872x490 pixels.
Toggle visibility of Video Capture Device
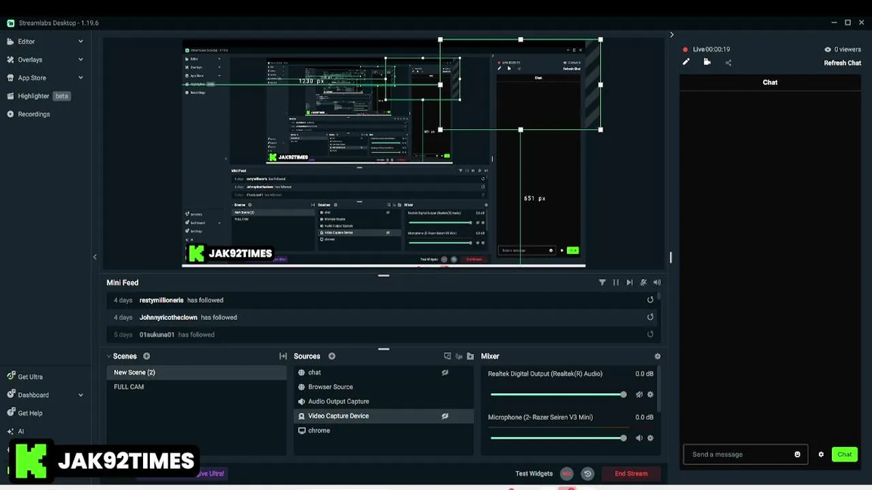tap(445, 416)
